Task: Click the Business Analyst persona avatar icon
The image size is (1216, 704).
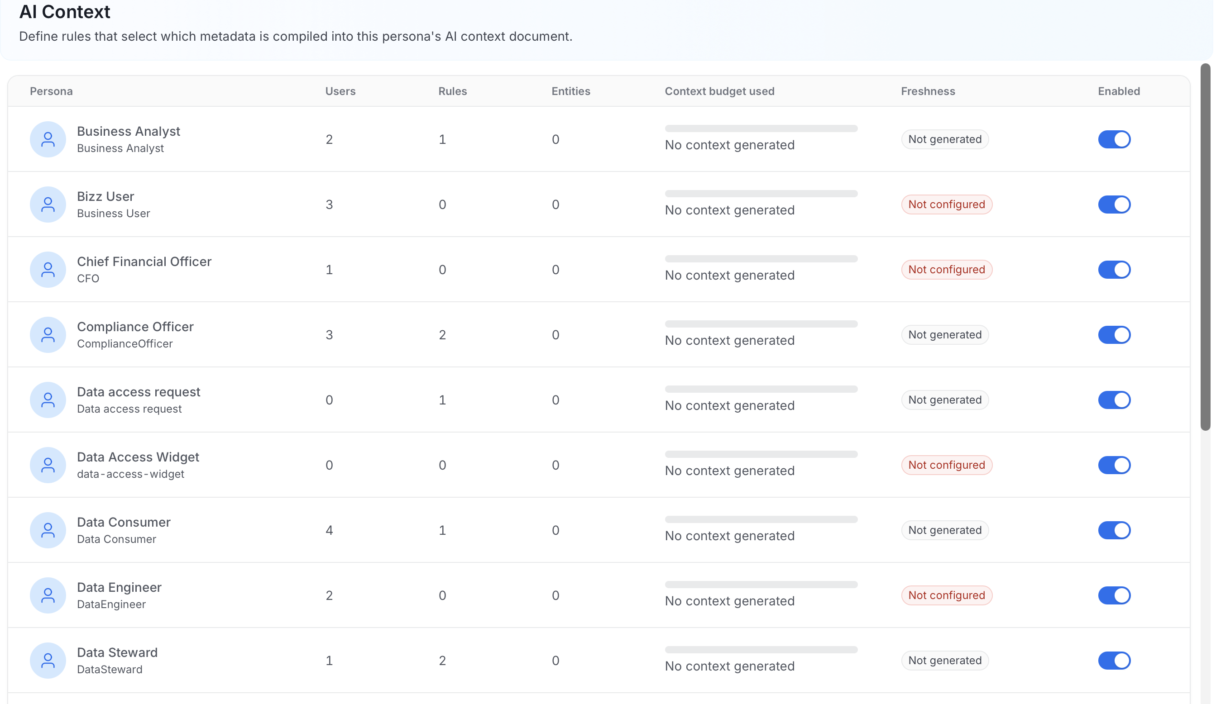Action: click(x=48, y=139)
